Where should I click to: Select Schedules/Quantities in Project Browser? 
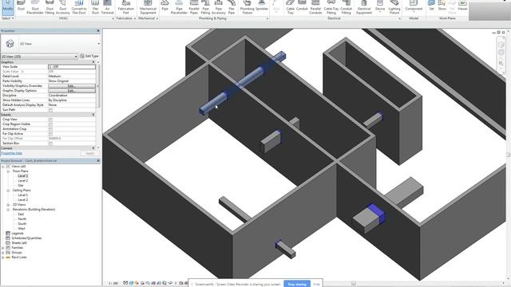pos(26,238)
